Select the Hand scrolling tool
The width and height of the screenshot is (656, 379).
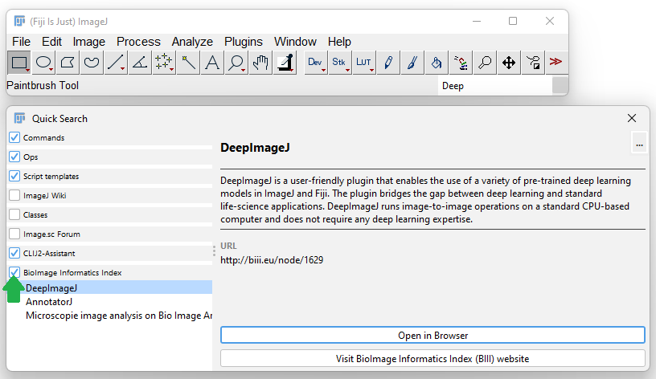(x=260, y=63)
